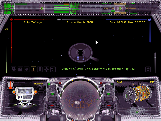
Task: Click the blue ringed planet icon
Action: click(149, 20)
